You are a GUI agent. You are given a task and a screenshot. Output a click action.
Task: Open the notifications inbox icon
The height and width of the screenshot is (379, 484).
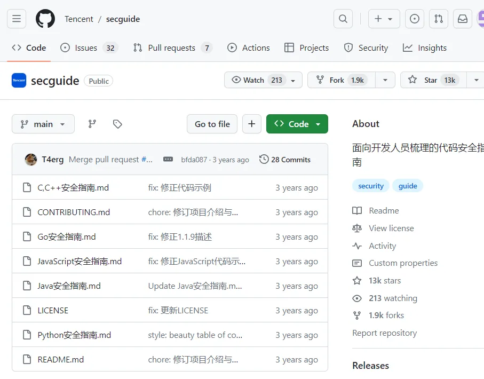(463, 19)
